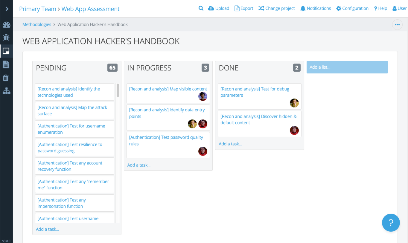Open the blue floating help button
The height and width of the screenshot is (243, 408).
(x=391, y=223)
